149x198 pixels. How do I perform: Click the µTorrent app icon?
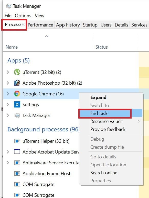[17, 72]
